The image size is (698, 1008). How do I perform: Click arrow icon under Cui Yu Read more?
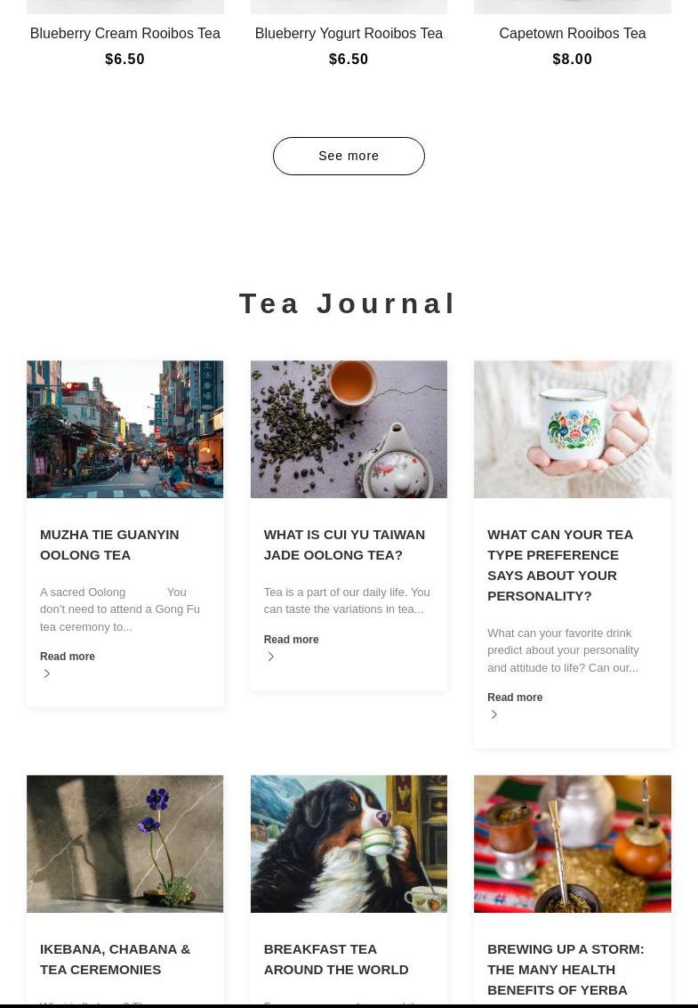tap(270, 657)
